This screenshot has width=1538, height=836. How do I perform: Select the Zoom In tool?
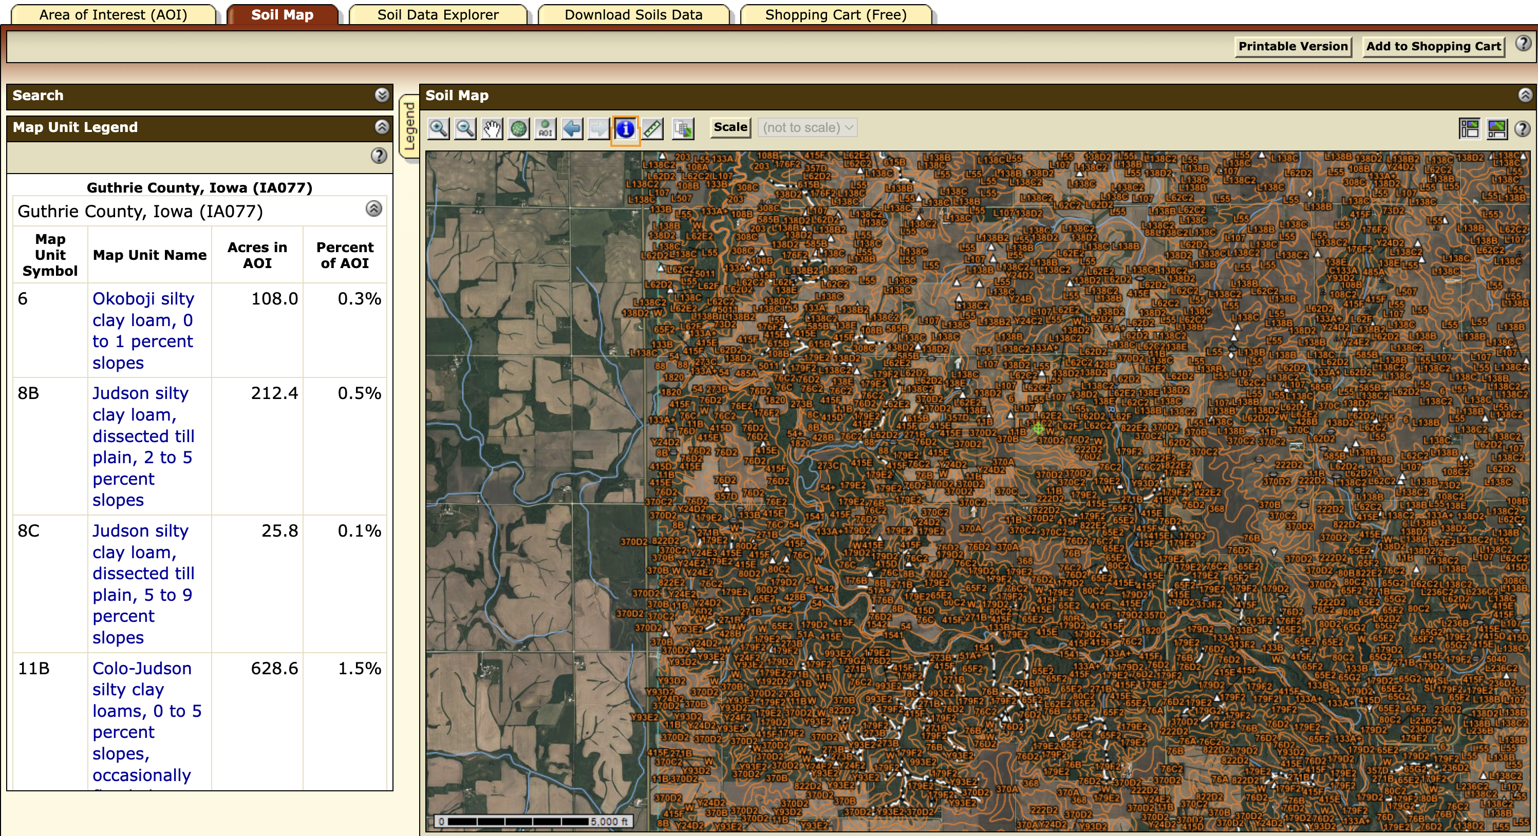439,128
